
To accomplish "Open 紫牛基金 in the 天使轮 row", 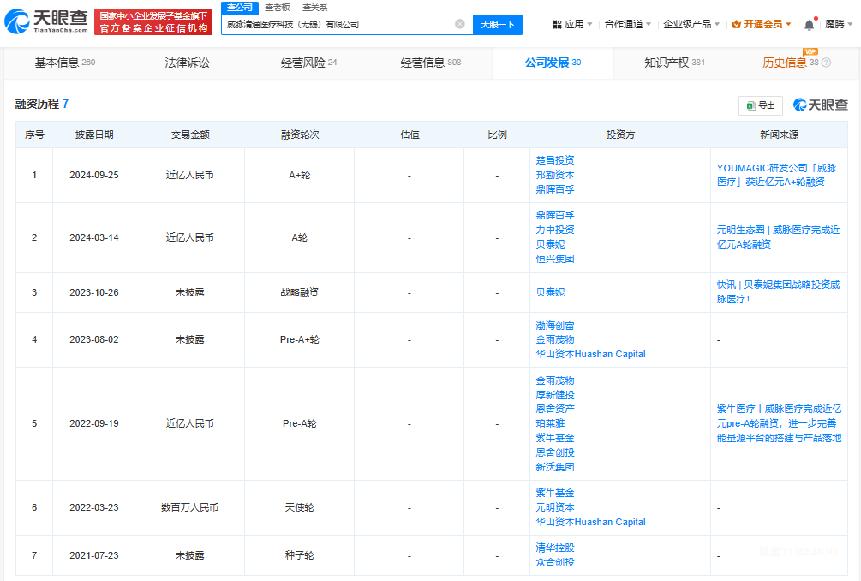I will pos(555,493).
